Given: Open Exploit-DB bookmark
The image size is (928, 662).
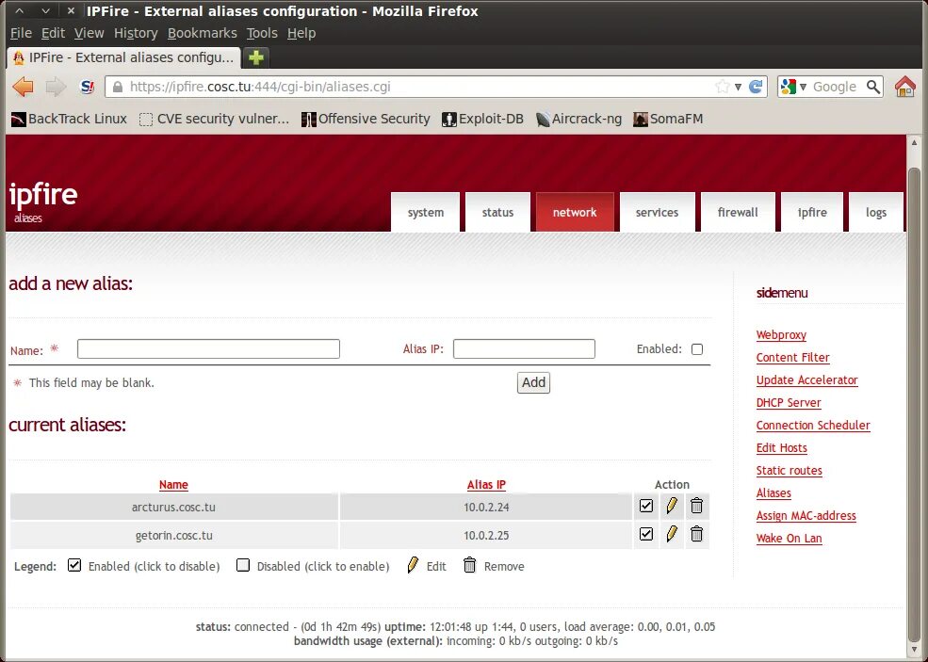Looking at the screenshot, I should pyautogui.click(x=483, y=119).
